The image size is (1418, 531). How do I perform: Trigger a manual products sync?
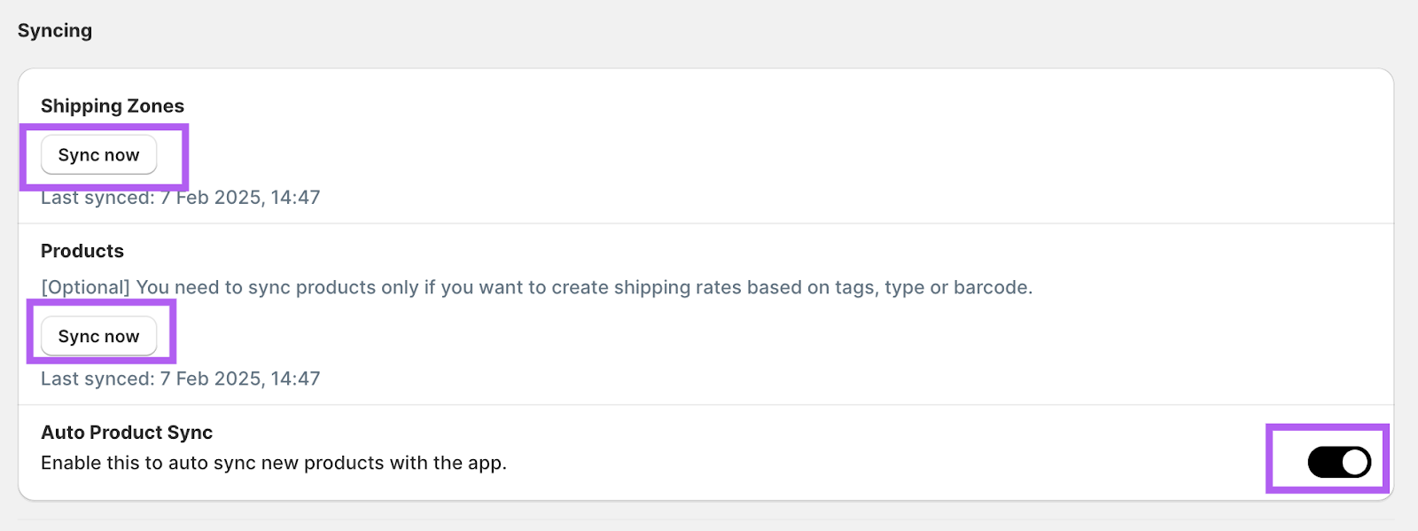pyautogui.click(x=98, y=337)
